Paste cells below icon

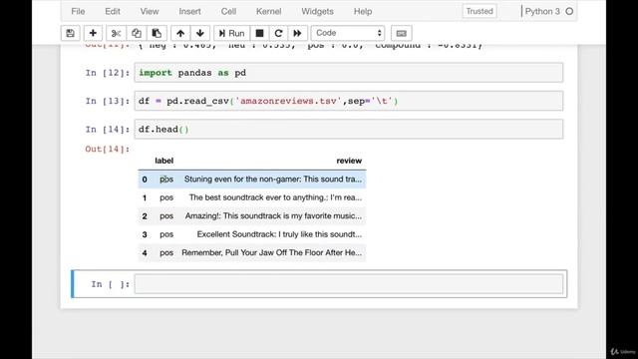(x=157, y=33)
